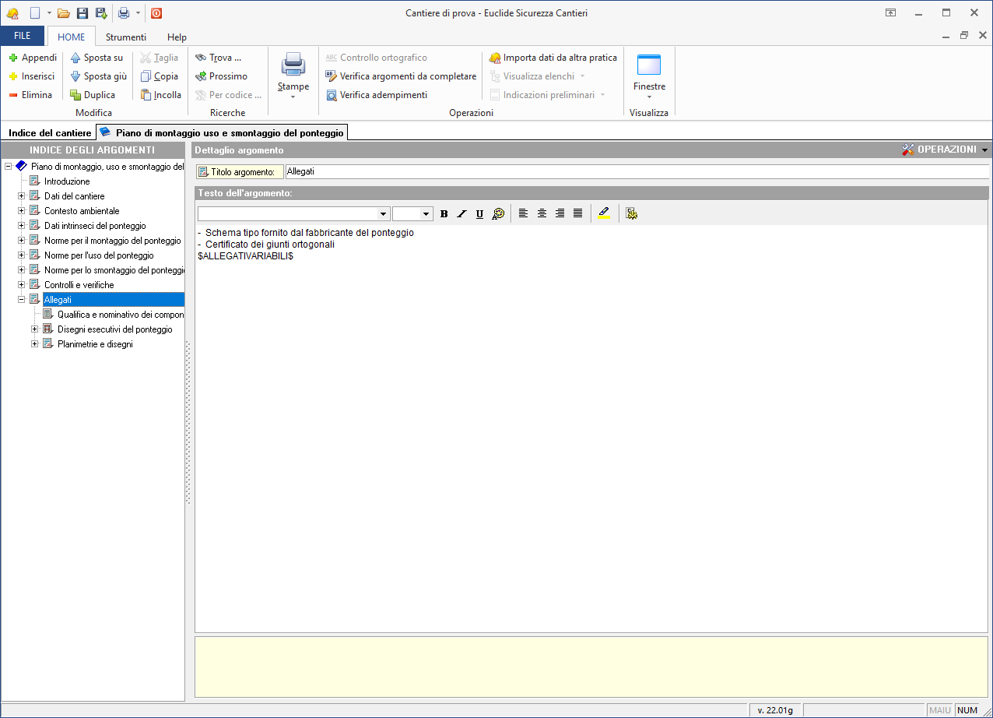Click the Appendi button

coord(33,58)
